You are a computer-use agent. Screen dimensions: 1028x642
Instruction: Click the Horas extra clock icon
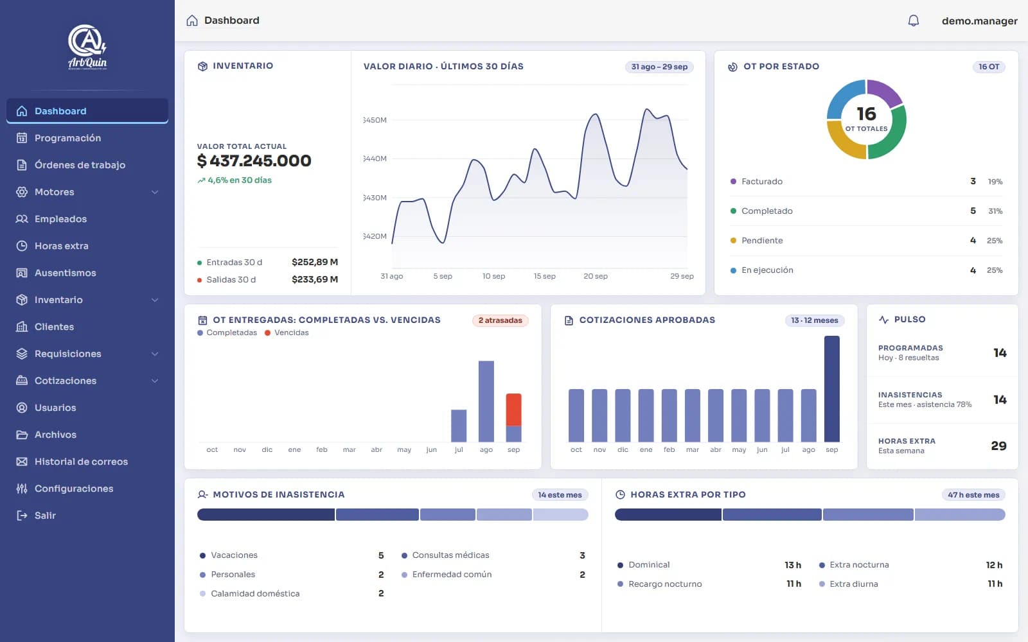click(22, 246)
